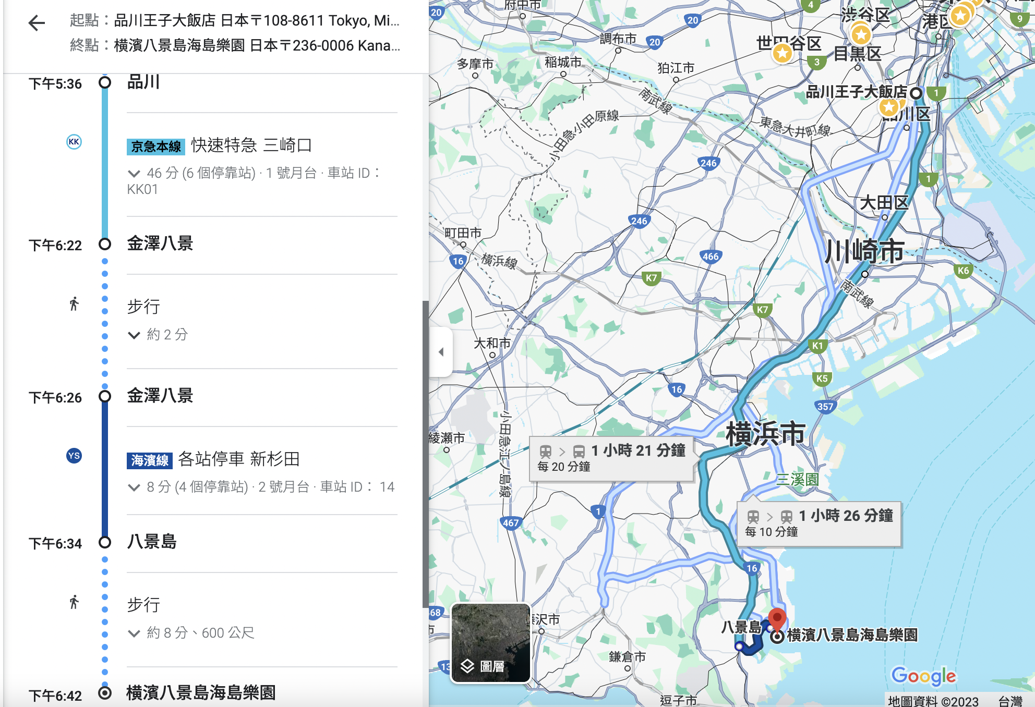Click the route 357 shield marker

point(825,406)
